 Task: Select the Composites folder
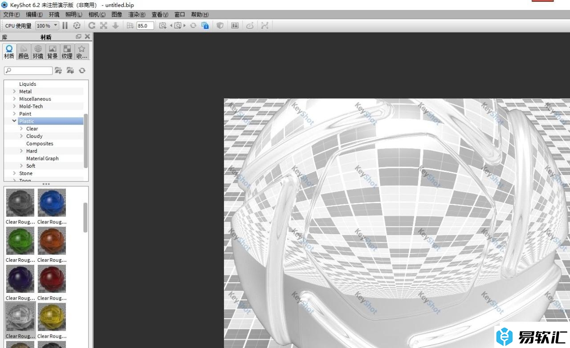tap(40, 144)
